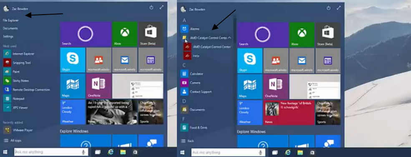Open Help under the AMD Catalyst folder
411x157 pixels.
192,56
